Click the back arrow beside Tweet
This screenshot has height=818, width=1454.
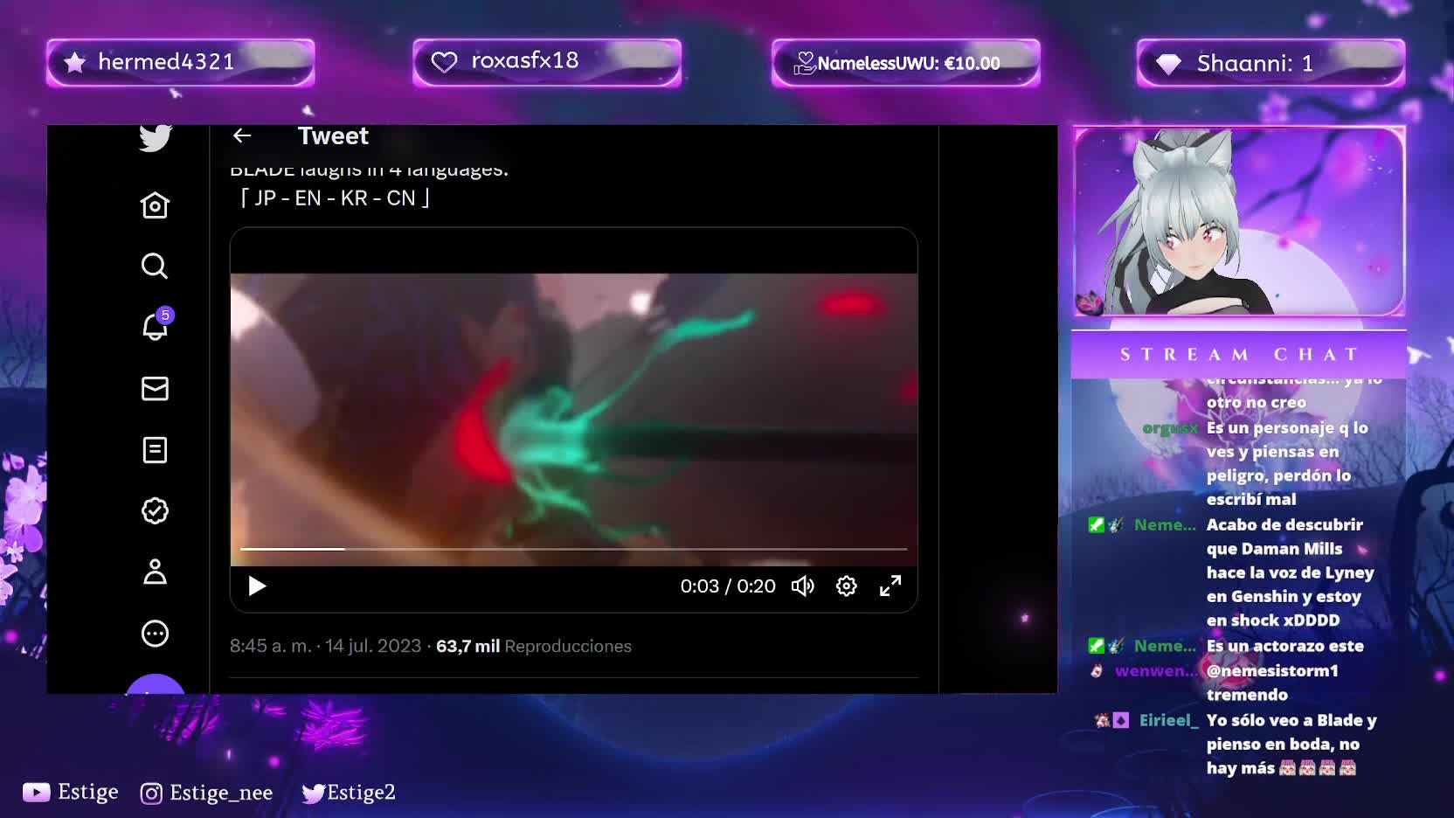[242, 135]
